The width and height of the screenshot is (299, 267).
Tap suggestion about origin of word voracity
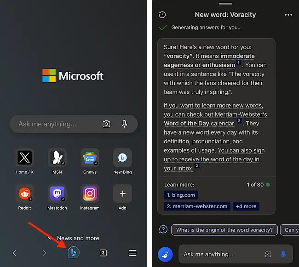pyautogui.click(x=224, y=230)
